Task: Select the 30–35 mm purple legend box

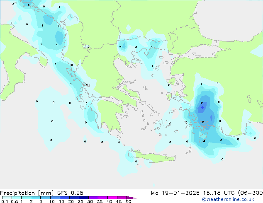Action: (x=93, y=198)
